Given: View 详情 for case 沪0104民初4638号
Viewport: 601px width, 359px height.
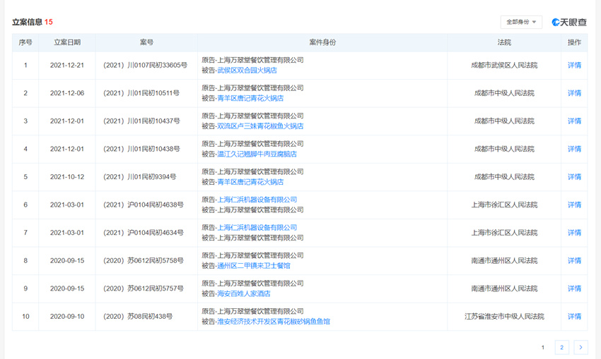Looking at the screenshot, I should point(574,205).
